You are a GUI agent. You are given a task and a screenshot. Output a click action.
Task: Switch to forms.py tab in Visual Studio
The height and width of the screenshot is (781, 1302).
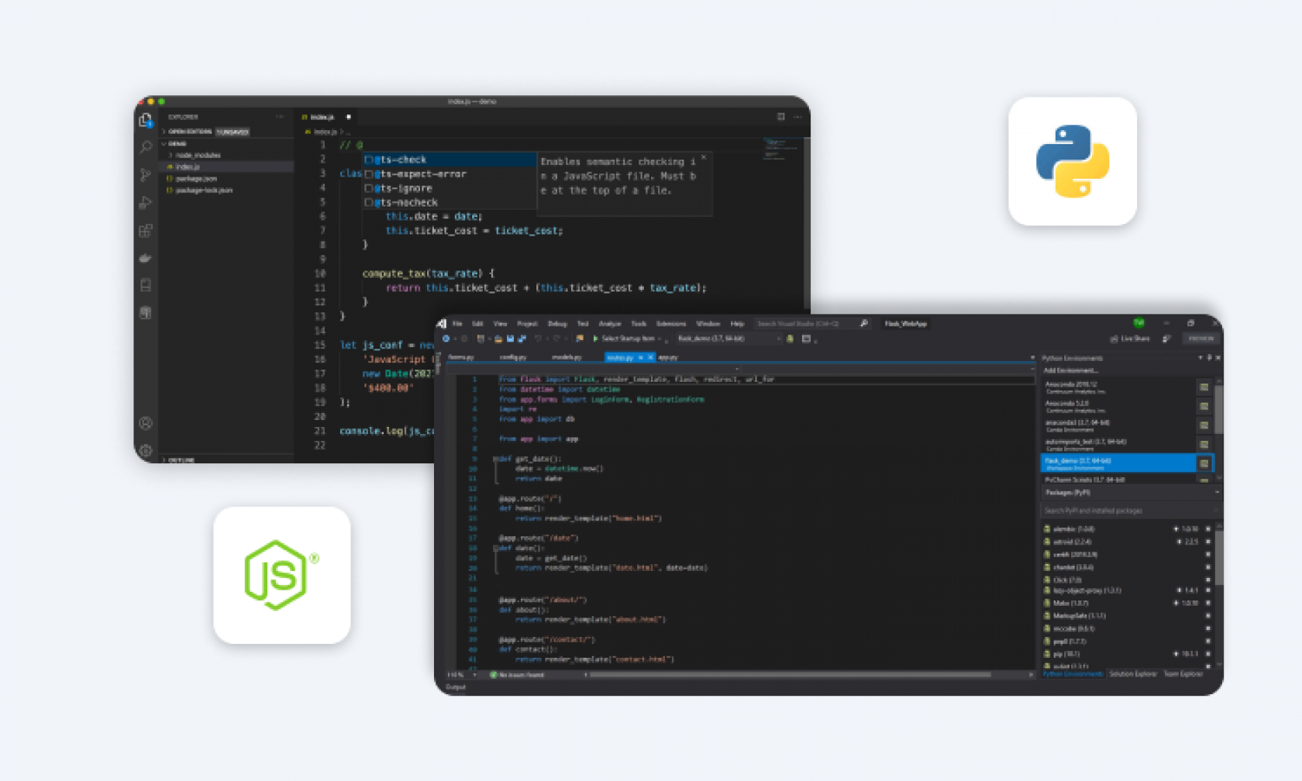461,357
